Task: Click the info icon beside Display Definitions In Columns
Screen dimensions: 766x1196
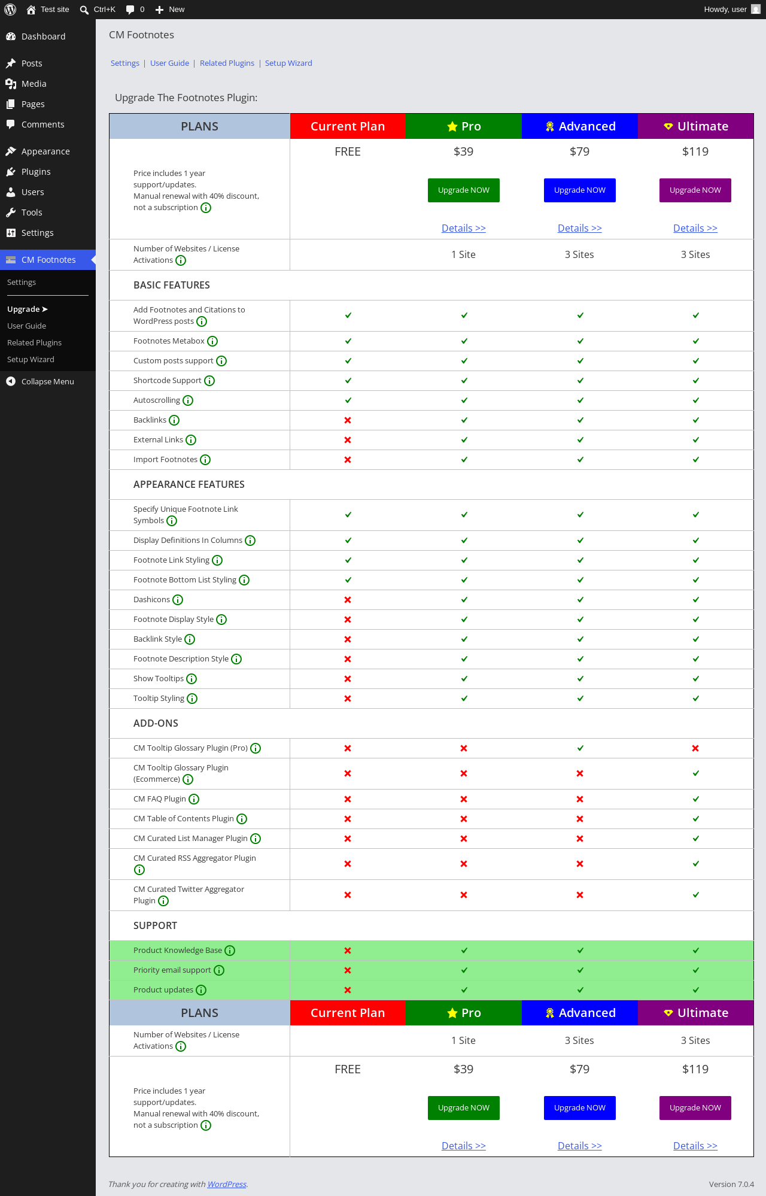Action: pyautogui.click(x=250, y=541)
